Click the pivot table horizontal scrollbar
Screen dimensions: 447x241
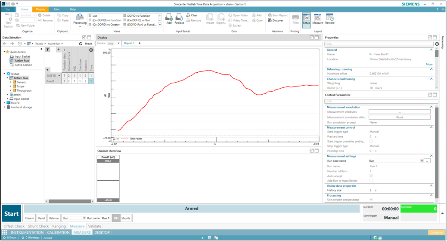click(70, 201)
